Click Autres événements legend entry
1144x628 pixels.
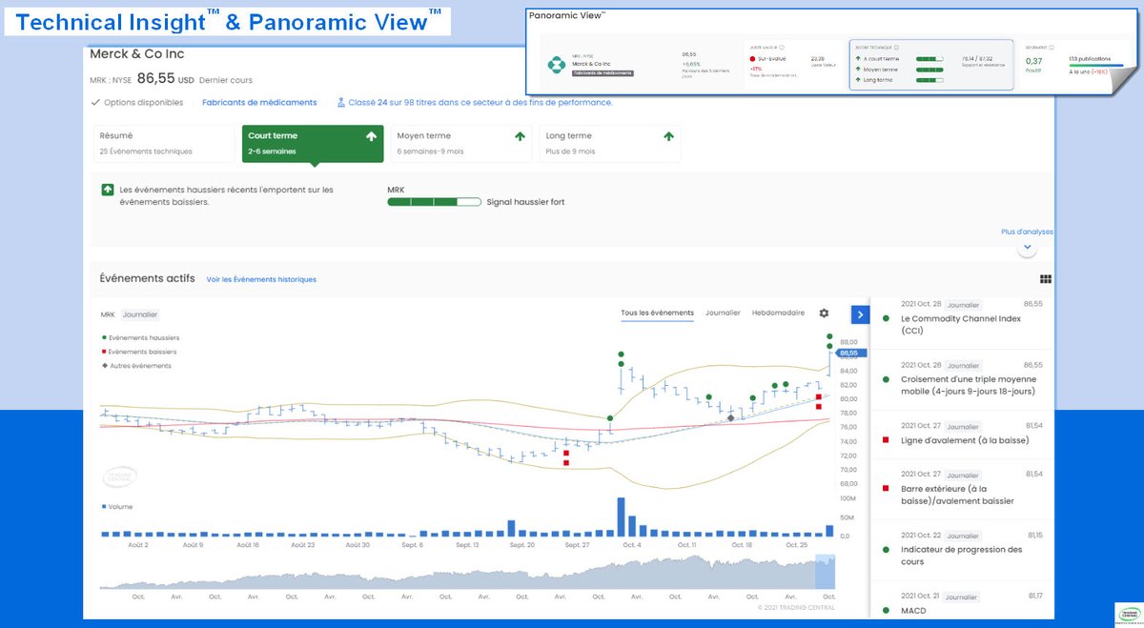(x=136, y=366)
